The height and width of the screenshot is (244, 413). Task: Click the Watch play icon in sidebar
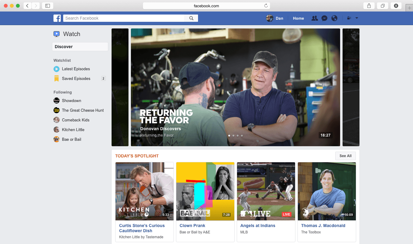(57, 34)
